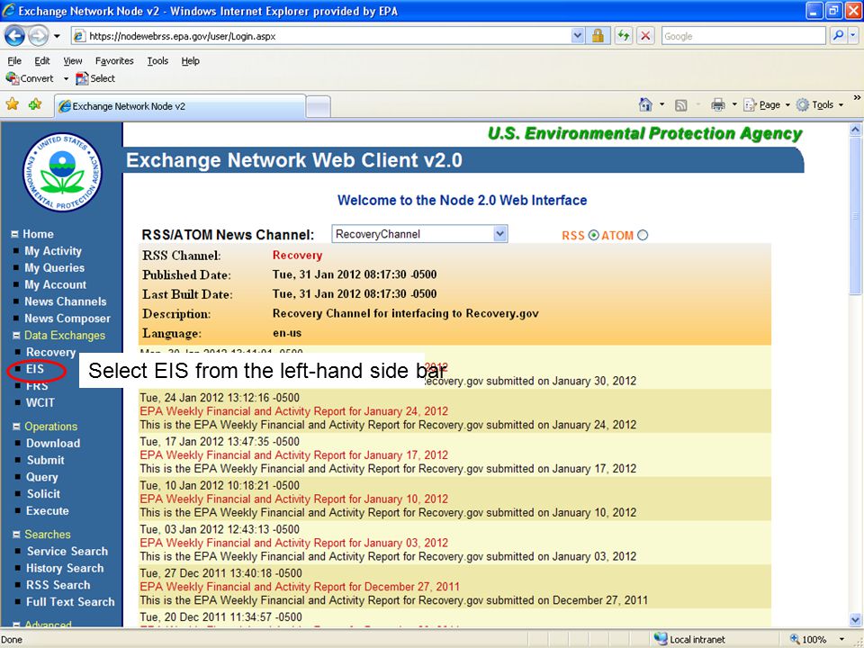
Task: Open the Print options dropdown arrow
Action: 734,104
